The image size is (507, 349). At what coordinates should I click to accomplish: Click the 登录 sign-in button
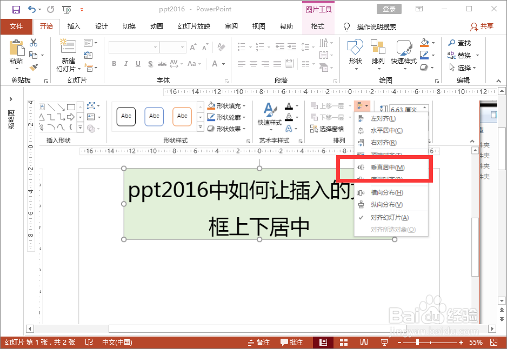click(389, 9)
